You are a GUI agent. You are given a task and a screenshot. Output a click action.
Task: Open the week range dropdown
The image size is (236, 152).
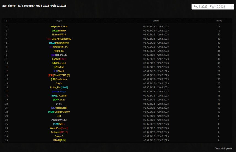point(213,7)
